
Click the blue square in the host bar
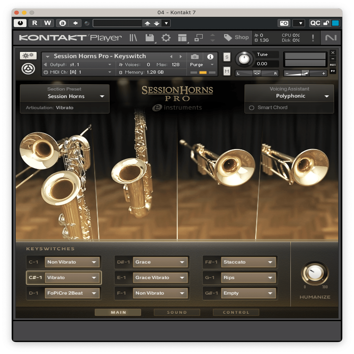pyautogui.click(x=335, y=23)
